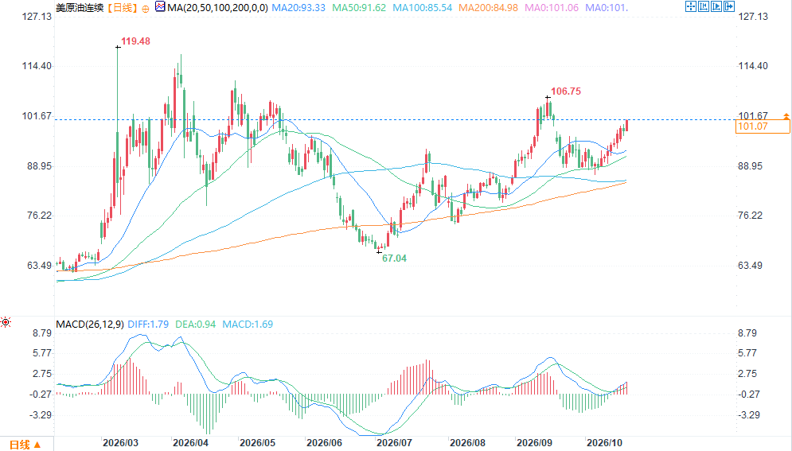This screenshot has width=792, height=451.
Task: Click the 美原油连续 instrument title
Action: tap(80, 8)
